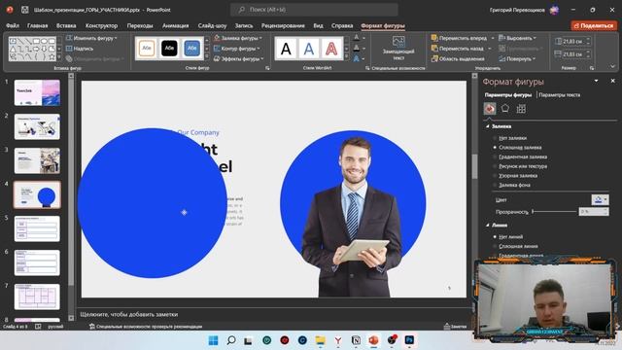Open Photoshop from the taskbar
The height and width of the screenshot is (350, 622).
tap(409, 340)
